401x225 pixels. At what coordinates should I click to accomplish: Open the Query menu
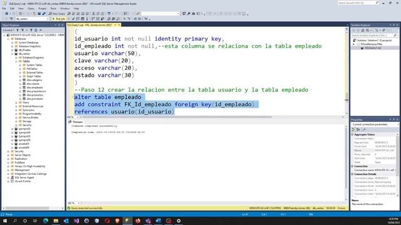tap(31, 8)
